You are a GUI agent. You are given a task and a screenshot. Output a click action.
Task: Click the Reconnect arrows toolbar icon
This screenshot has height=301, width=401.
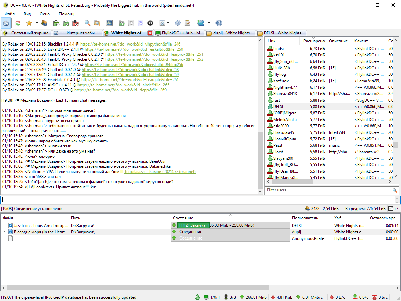[18, 23]
